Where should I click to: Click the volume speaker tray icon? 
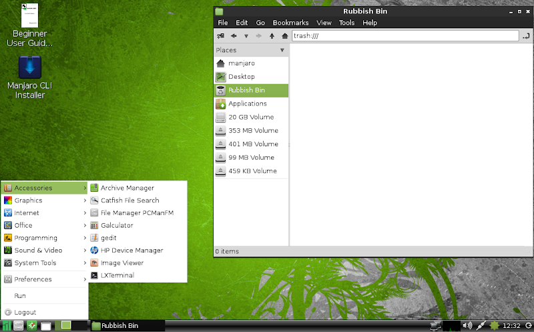(x=468, y=326)
